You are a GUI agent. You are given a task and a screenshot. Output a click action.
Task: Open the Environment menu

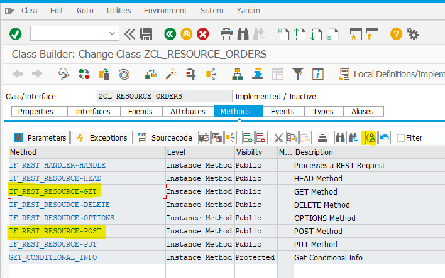[x=165, y=11]
